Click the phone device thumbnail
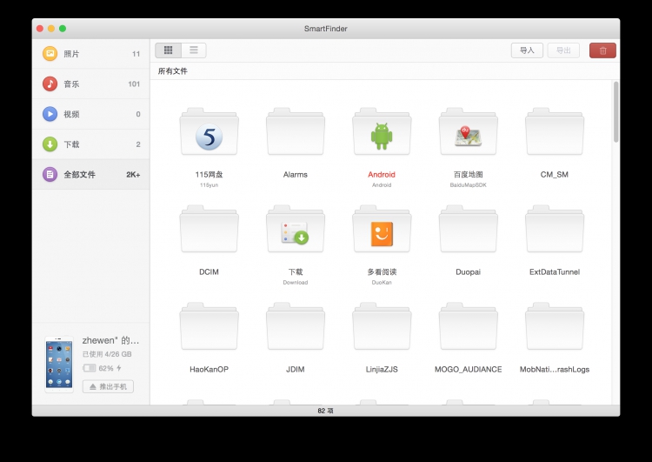This screenshot has width=652, height=462. pos(58,365)
